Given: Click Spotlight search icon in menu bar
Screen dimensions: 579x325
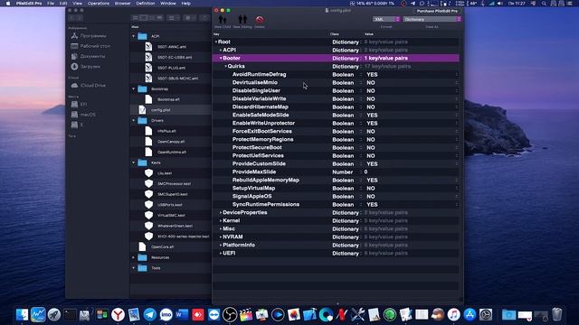Looking at the screenshot, I should tap(544, 4).
